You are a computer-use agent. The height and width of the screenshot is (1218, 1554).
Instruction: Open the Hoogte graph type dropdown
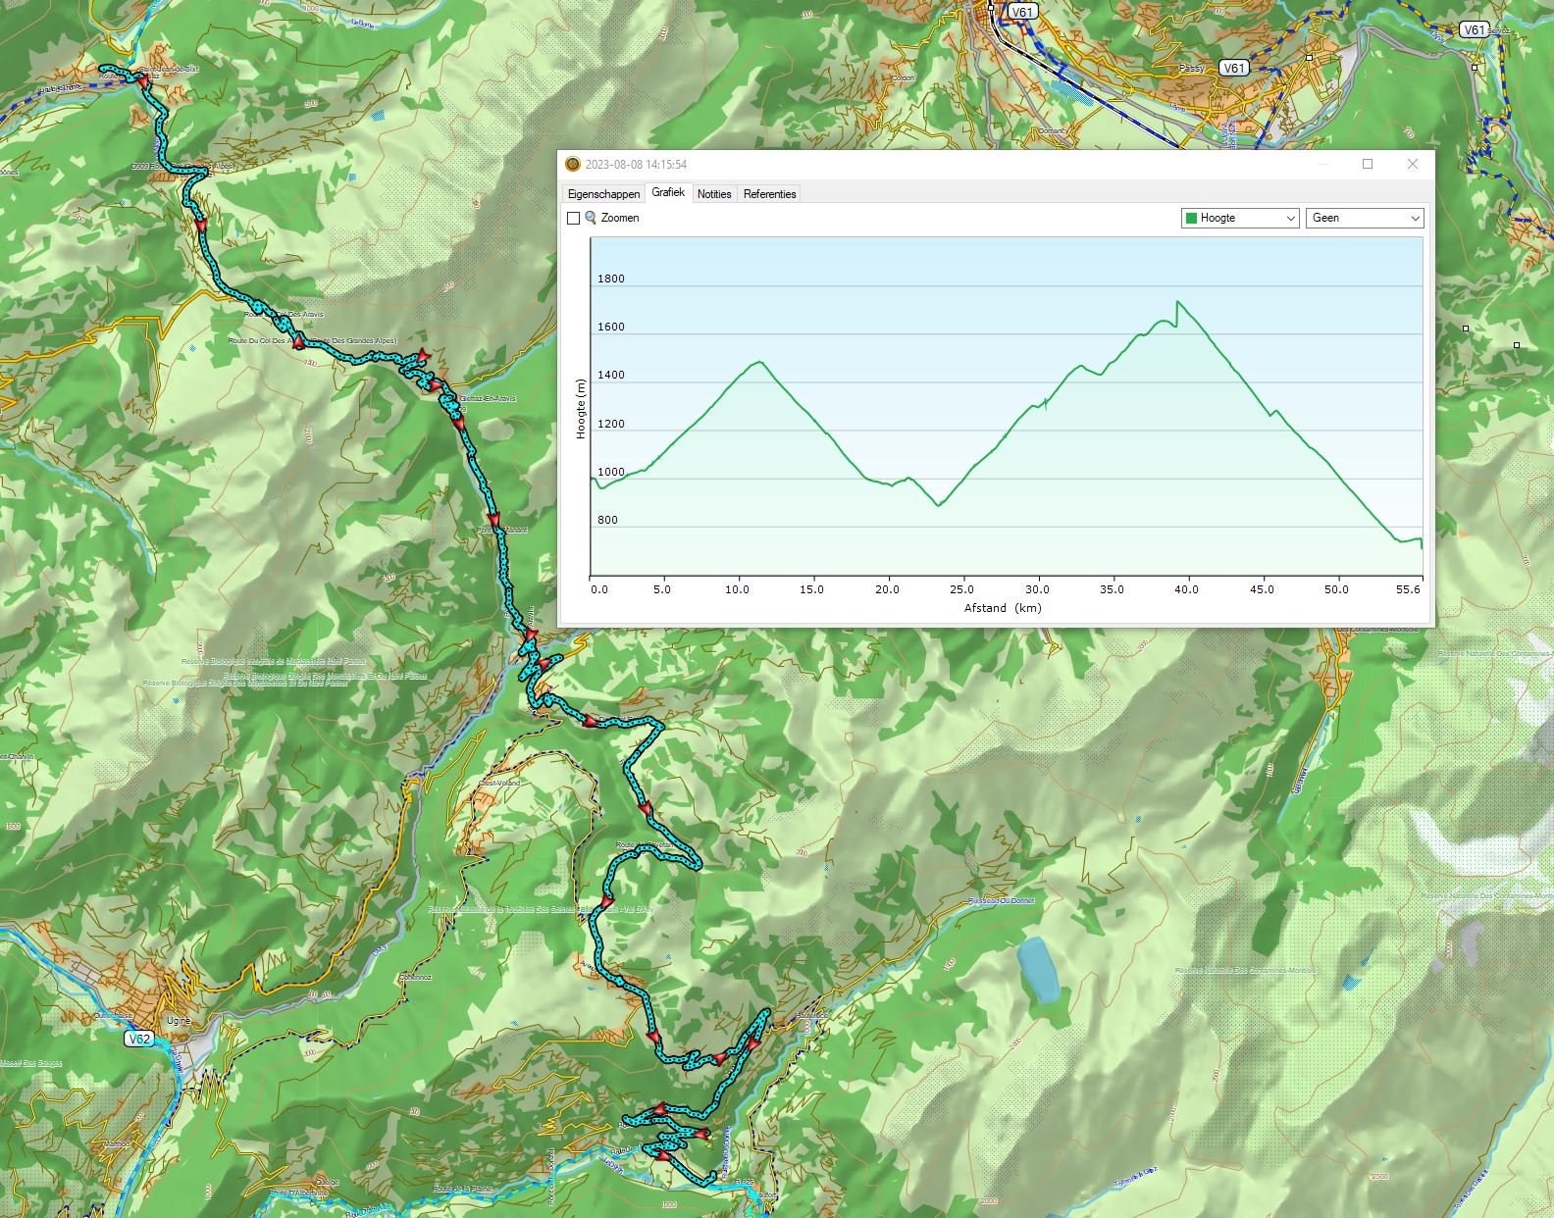point(1240,218)
